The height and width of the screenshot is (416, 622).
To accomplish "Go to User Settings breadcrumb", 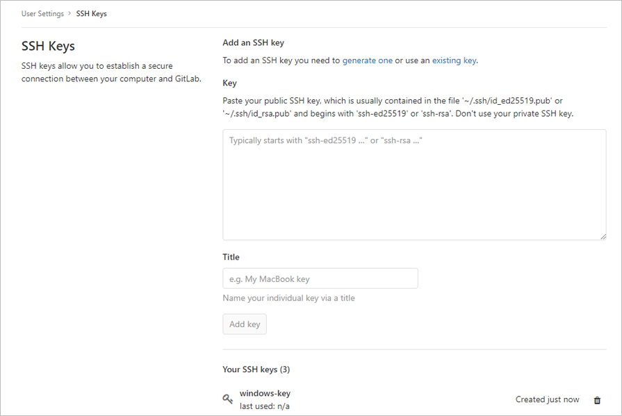I will click(x=42, y=13).
